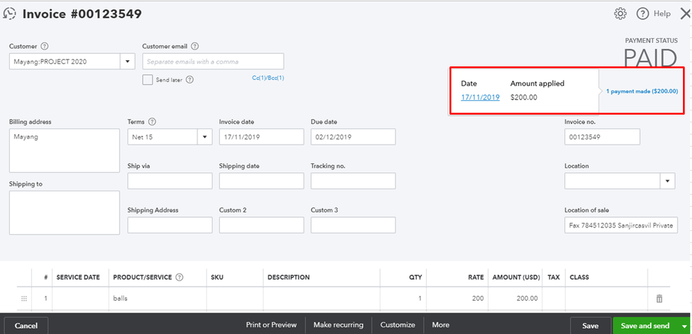Expand the Location dropdown arrow

(667, 180)
